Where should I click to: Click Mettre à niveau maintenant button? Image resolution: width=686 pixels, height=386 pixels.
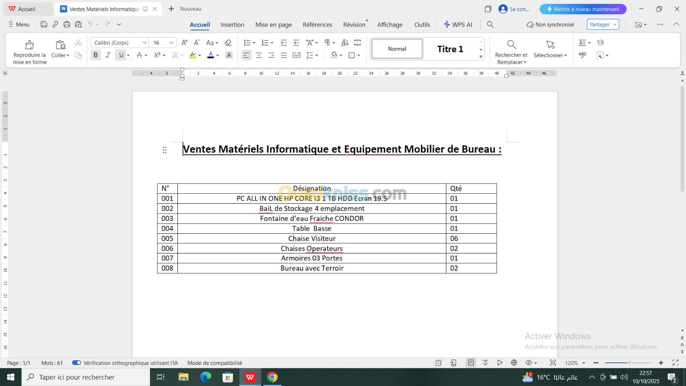[x=583, y=9]
